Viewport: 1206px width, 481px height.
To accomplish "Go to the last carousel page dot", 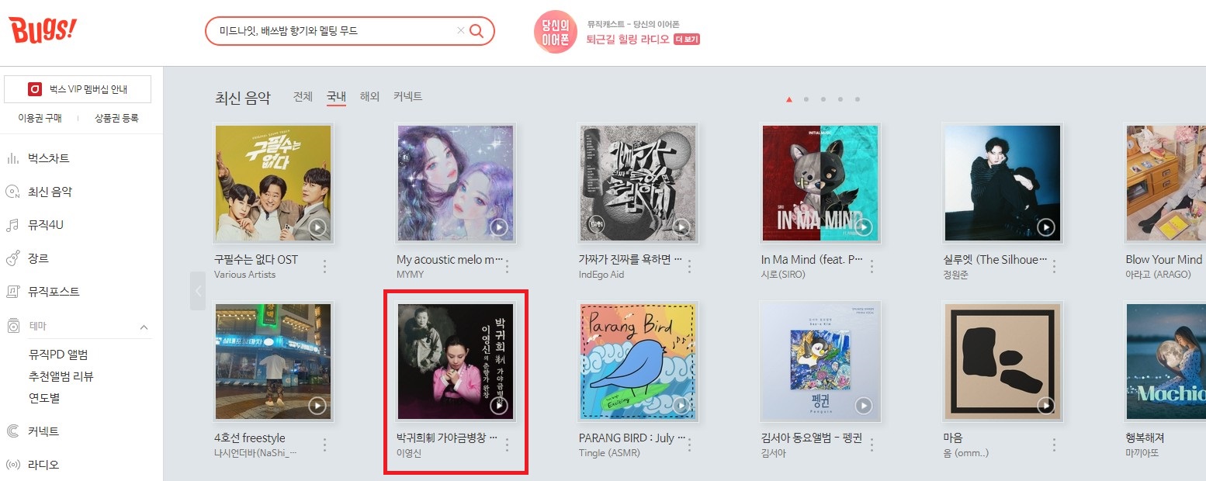I will pyautogui.click(x=858, y=99).
